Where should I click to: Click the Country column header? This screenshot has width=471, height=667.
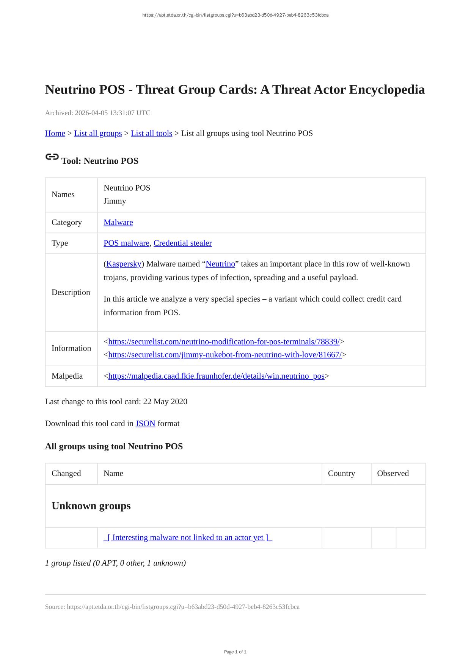[x=341, y=473]
